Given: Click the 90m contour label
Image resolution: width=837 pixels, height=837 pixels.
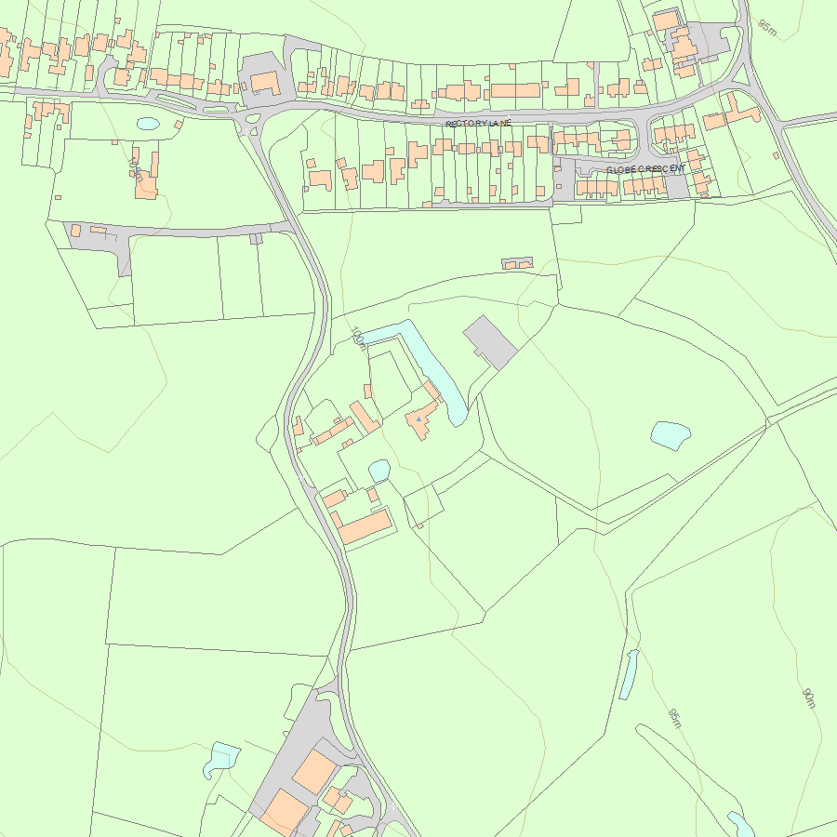Looking at the screenshot, I should 809,698.
